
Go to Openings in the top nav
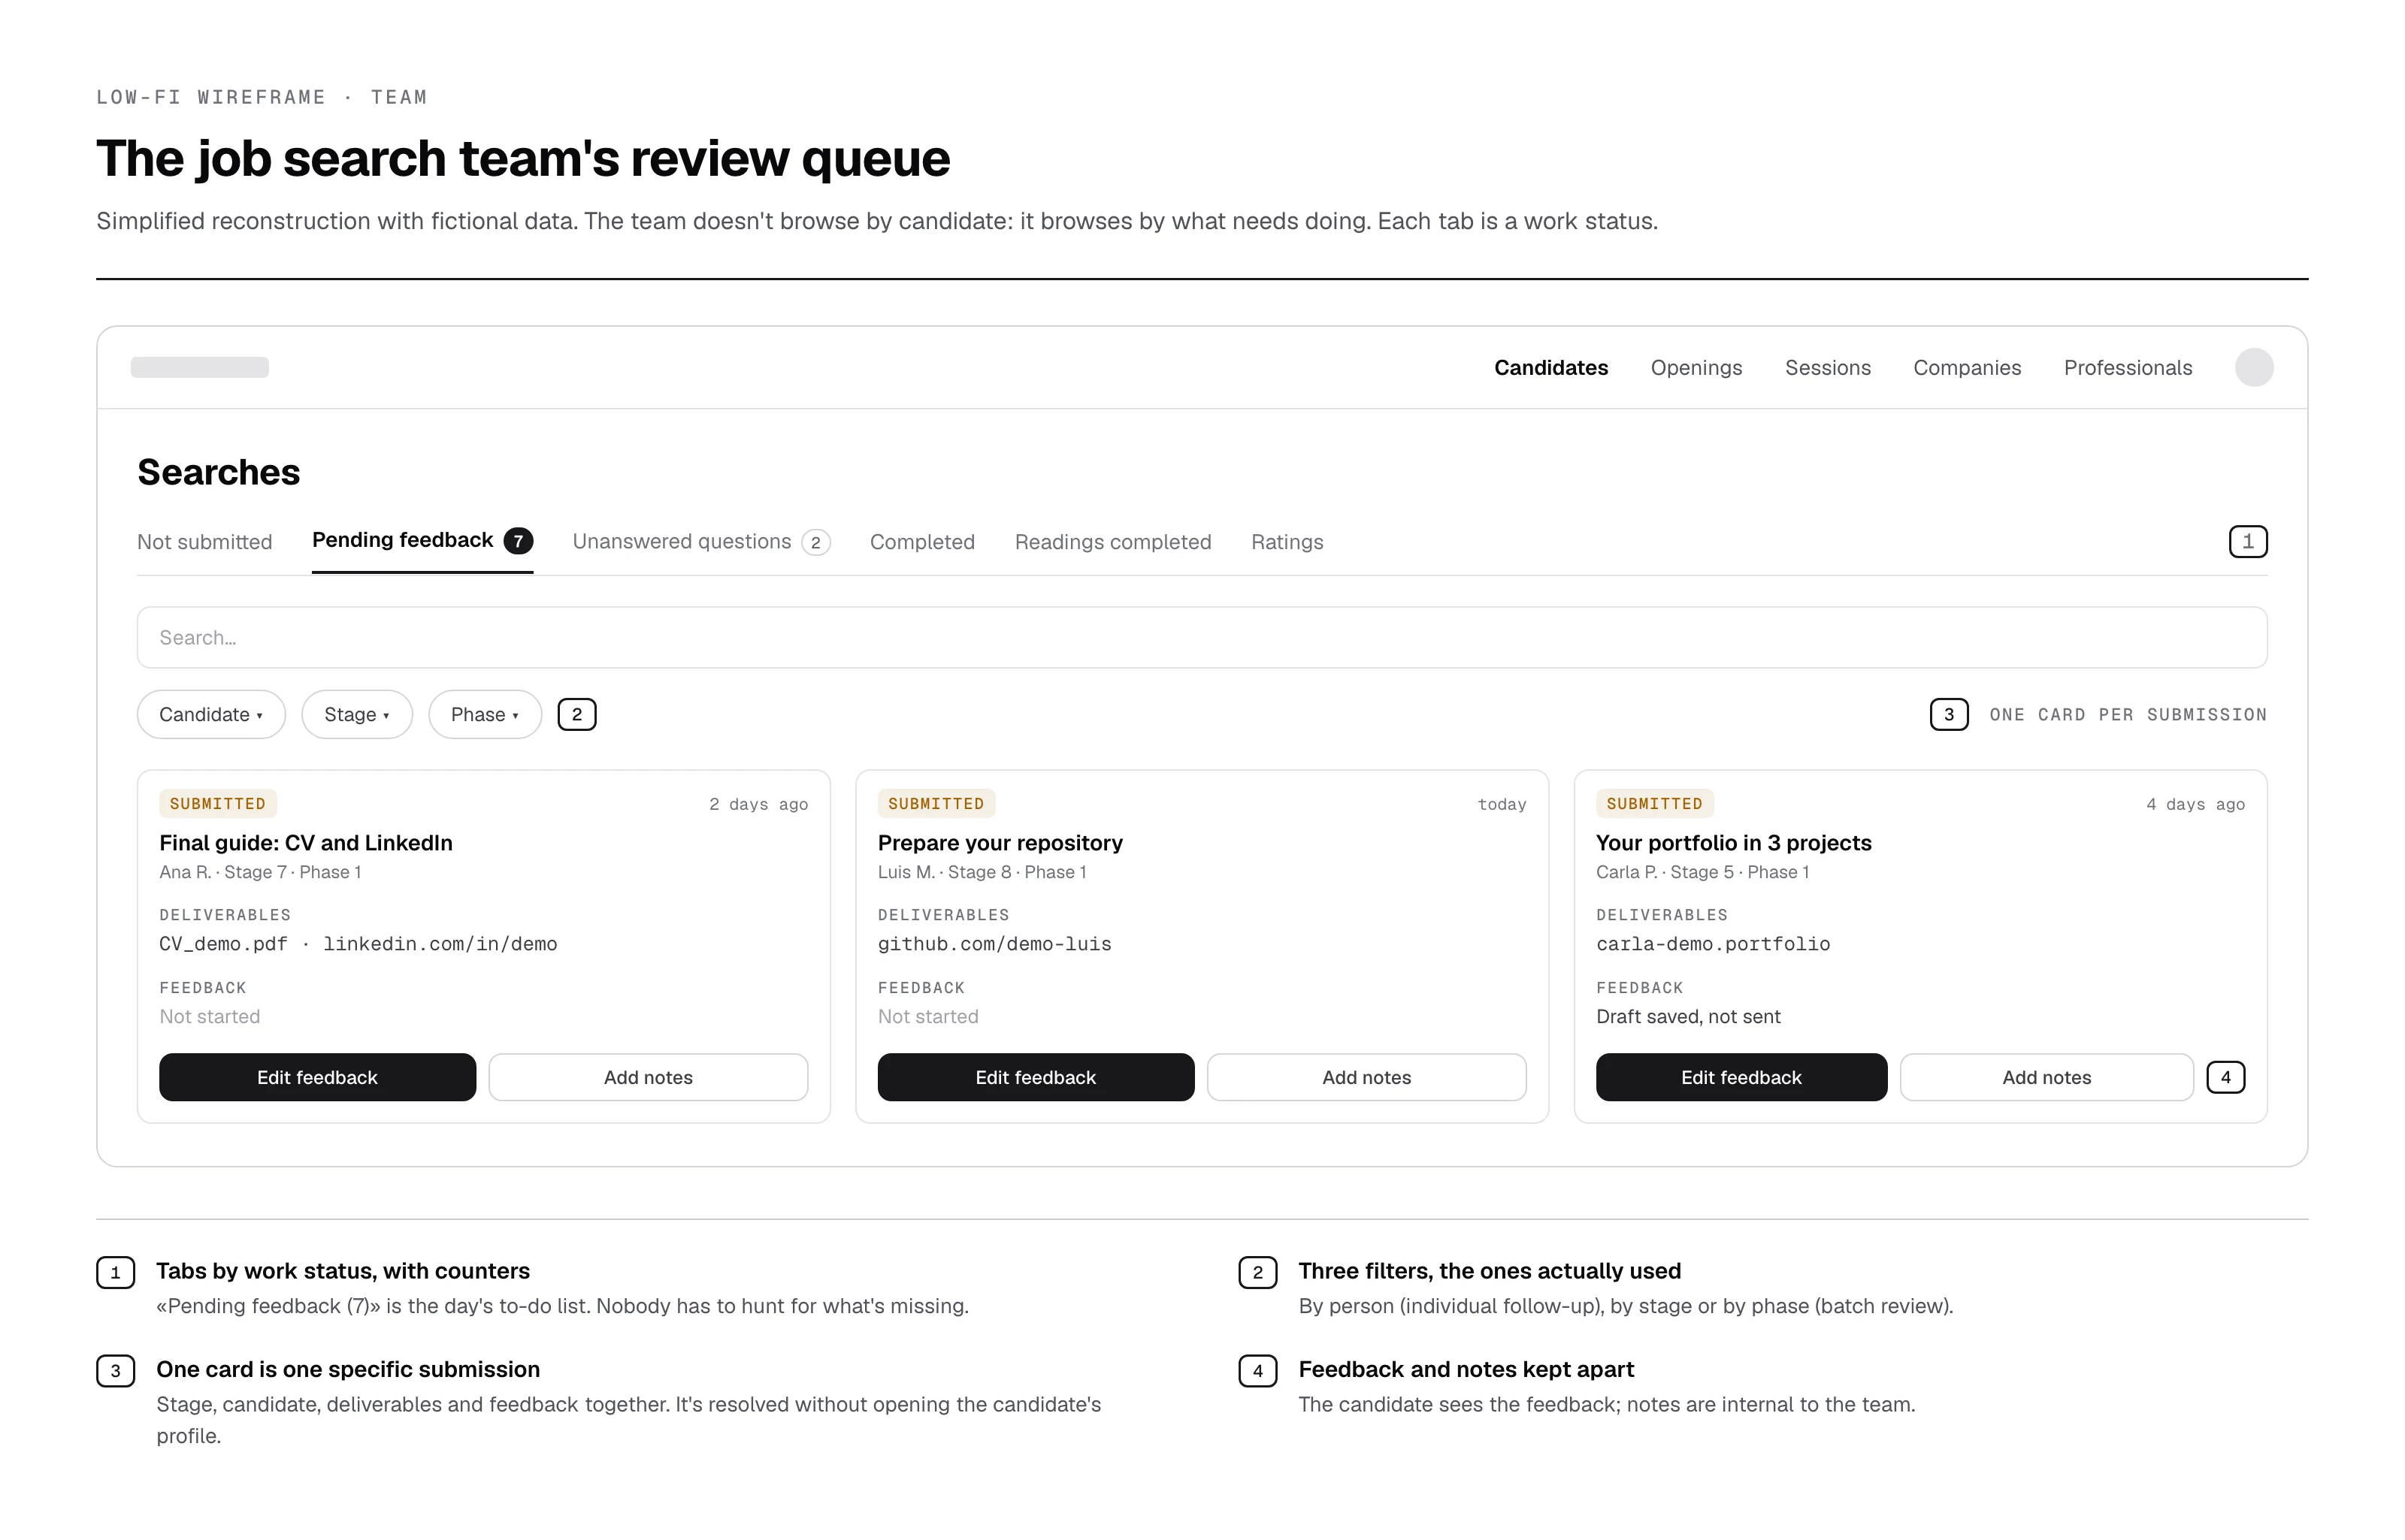1696,367
